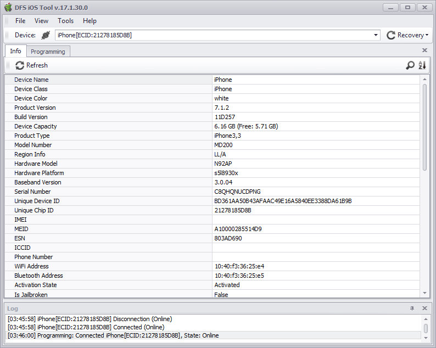This screenshot has height=348, width=436.
Task: Click the info list scrollbar thumb
Action: (x=424, y=127)
